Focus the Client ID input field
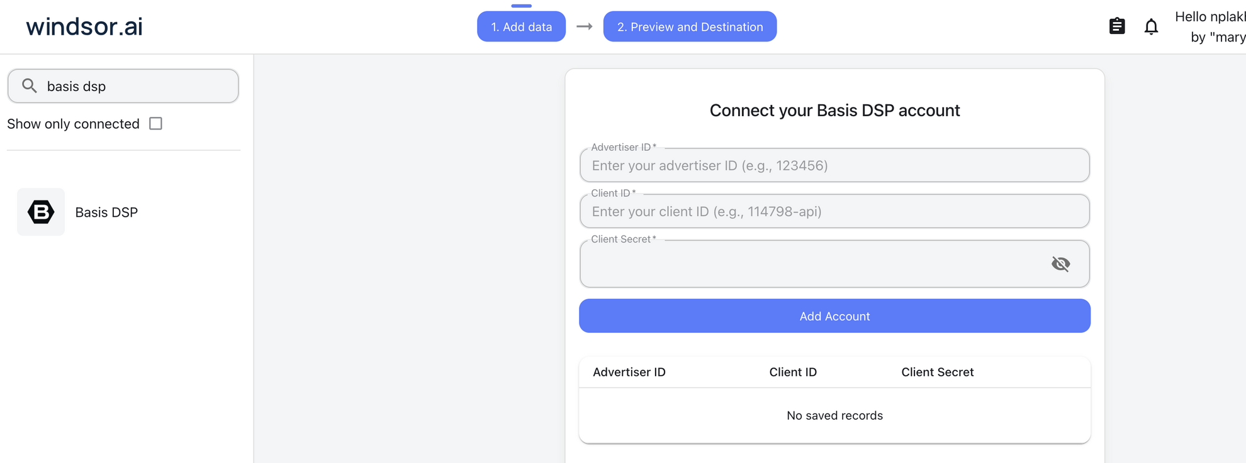Screen dimensions: 1246x463 point(834,211)
